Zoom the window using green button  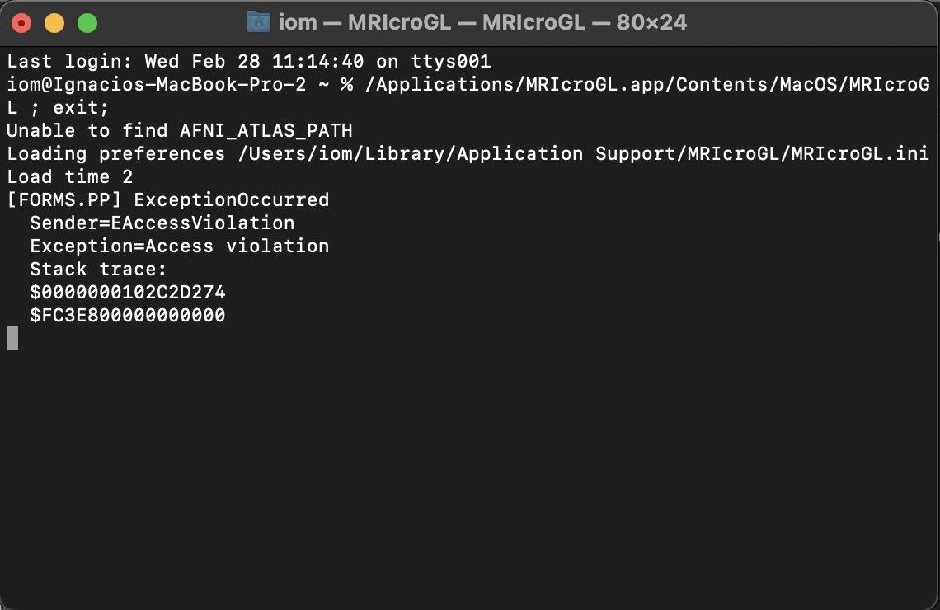click(x=87, y=23)
